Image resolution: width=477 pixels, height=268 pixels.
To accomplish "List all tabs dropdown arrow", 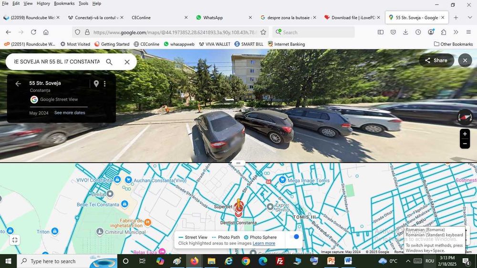I will [470, 18].
